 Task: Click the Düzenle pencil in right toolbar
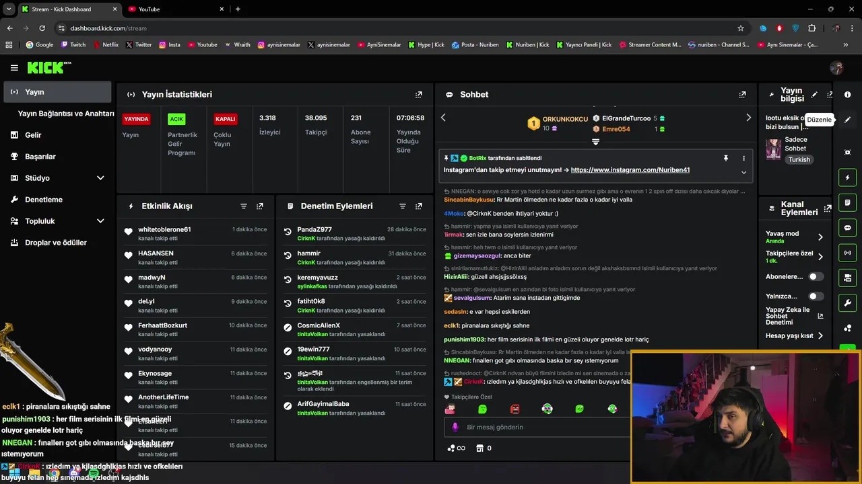point(848,120)
